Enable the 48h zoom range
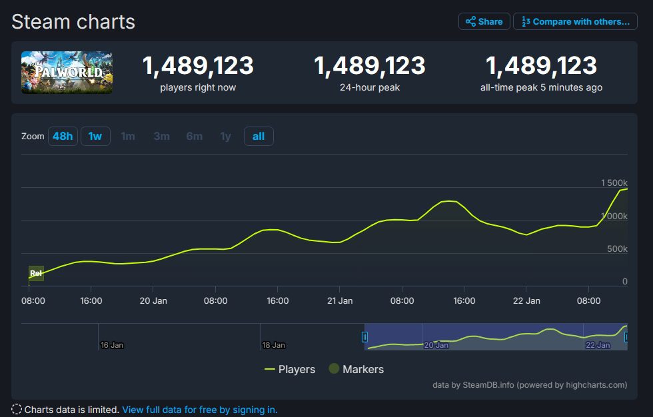 coord(62,136)
